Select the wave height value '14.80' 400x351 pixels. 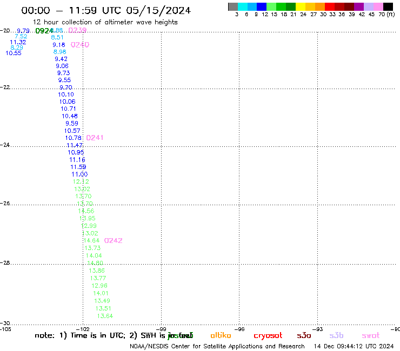(x=95, y=263)
